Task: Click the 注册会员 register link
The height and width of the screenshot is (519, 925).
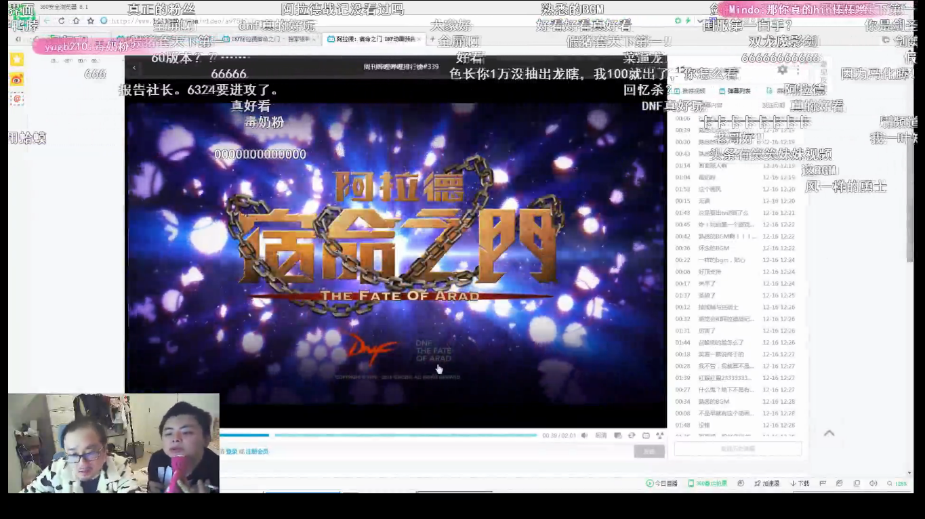Action: pyautogui.click(x=257, y=451)
